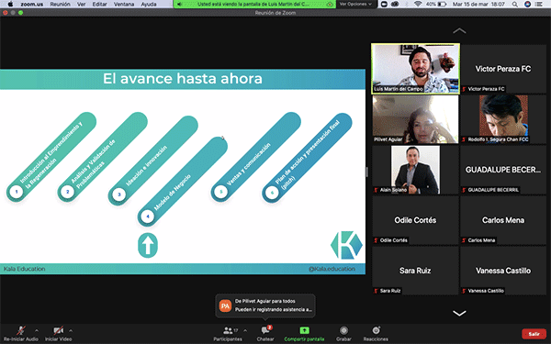Show next participants with down chevron
This screenshot has width=551, height=344.
[x=459, y=313]
